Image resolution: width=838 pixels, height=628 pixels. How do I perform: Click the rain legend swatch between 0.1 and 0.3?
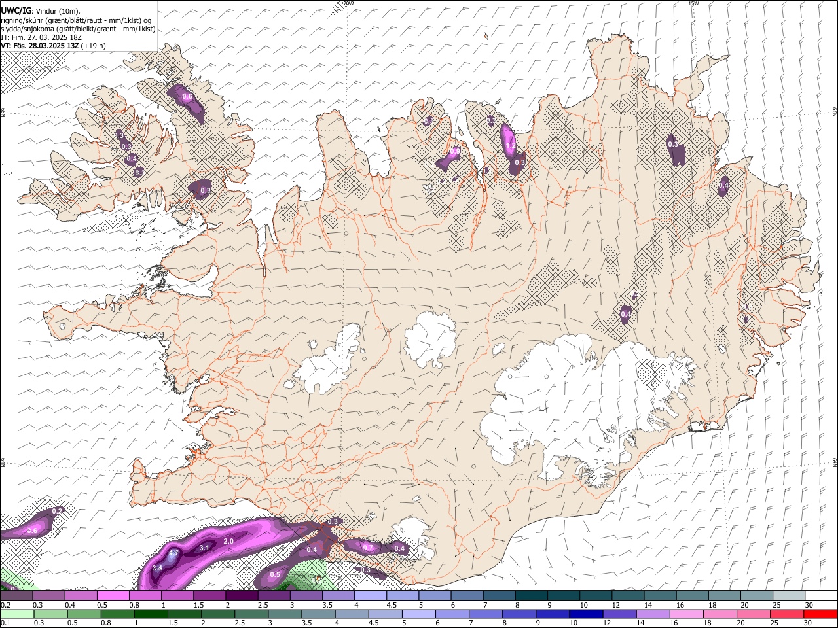pos(17,614)
